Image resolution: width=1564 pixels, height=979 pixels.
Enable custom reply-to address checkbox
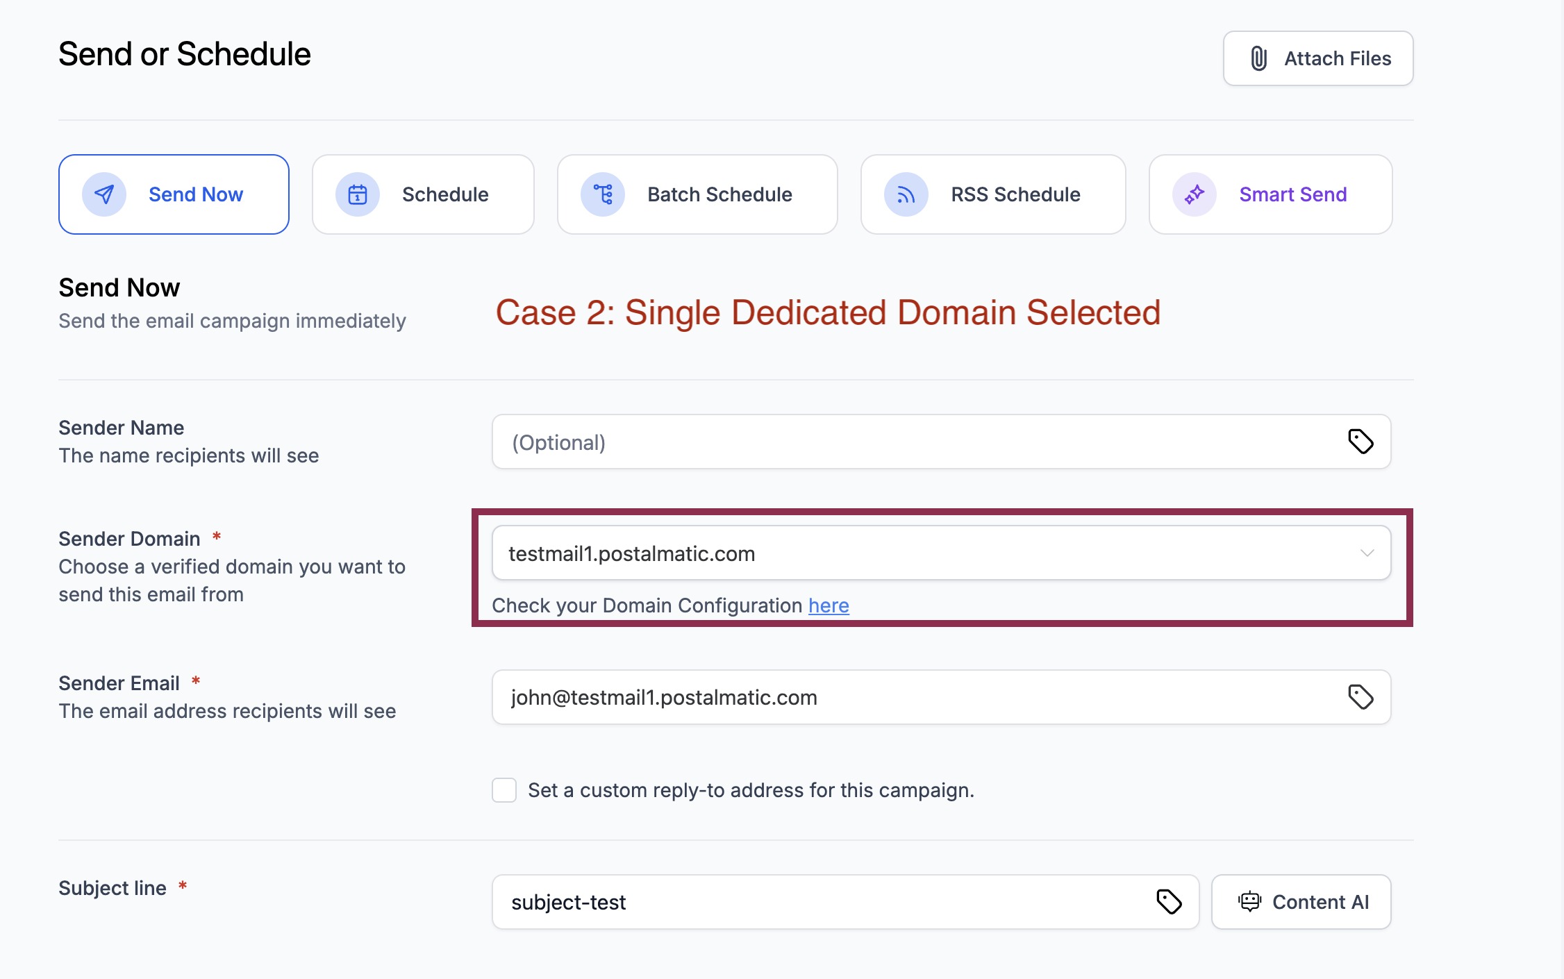coord(504,790)
